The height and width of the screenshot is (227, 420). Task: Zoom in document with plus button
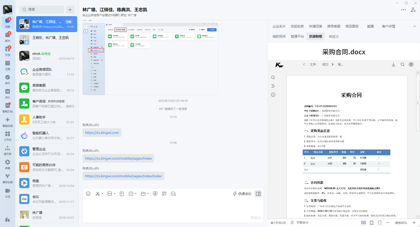pyautogui.click(x=414, y=223)
